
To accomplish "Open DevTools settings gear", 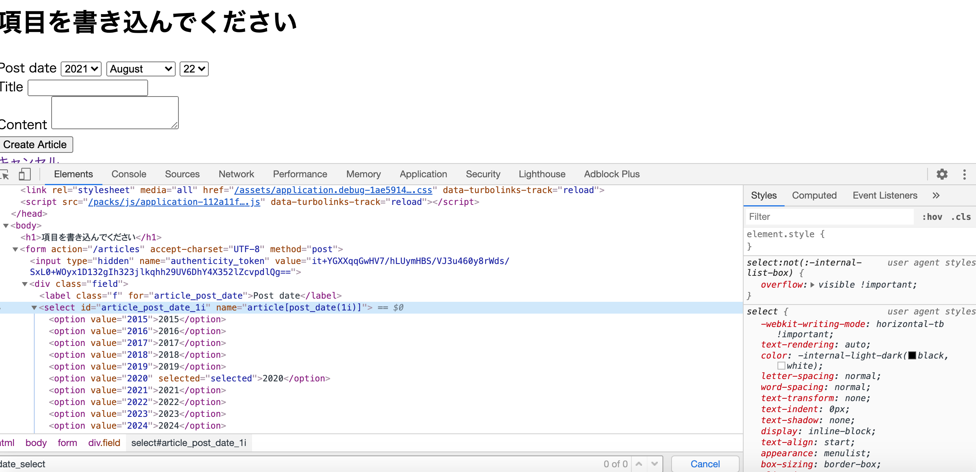I will (x=942, y=174).
